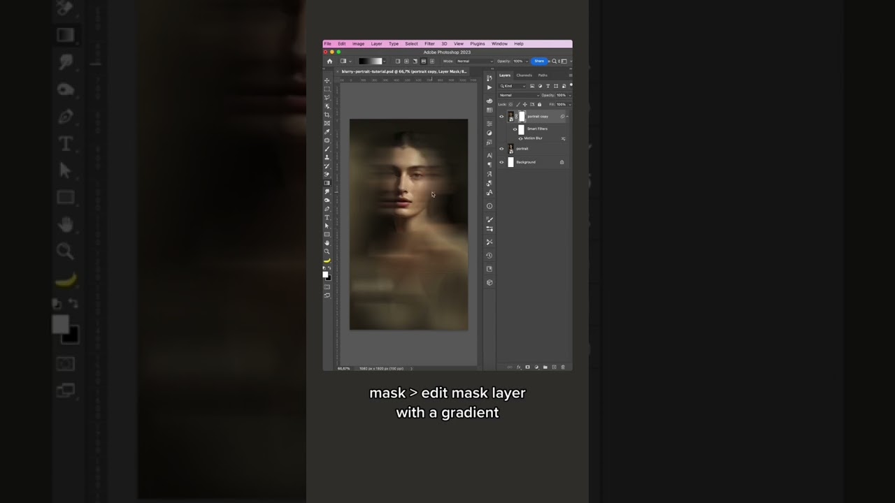Hide the Background layer
The height and width of the screenshot is (503, 895).
(x=501, y=162)
